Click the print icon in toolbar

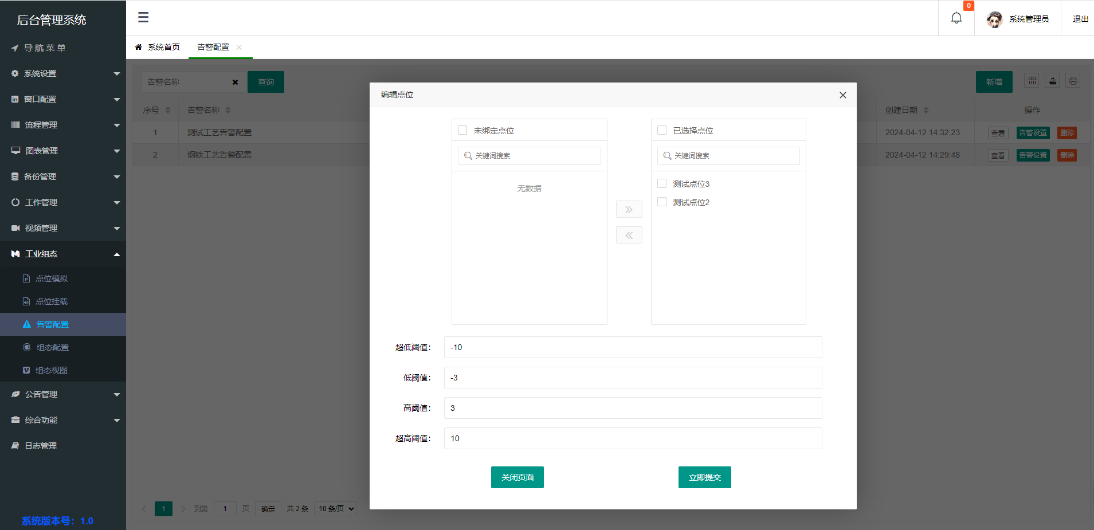click(x=1073, y=80)
